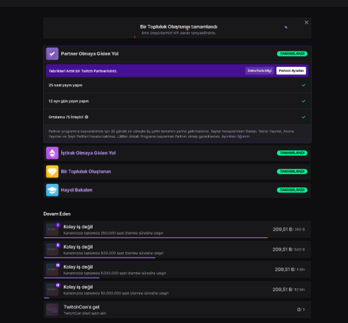Select the Kolay iş değil 10.000.000 saat row

[x=177, y=290]
